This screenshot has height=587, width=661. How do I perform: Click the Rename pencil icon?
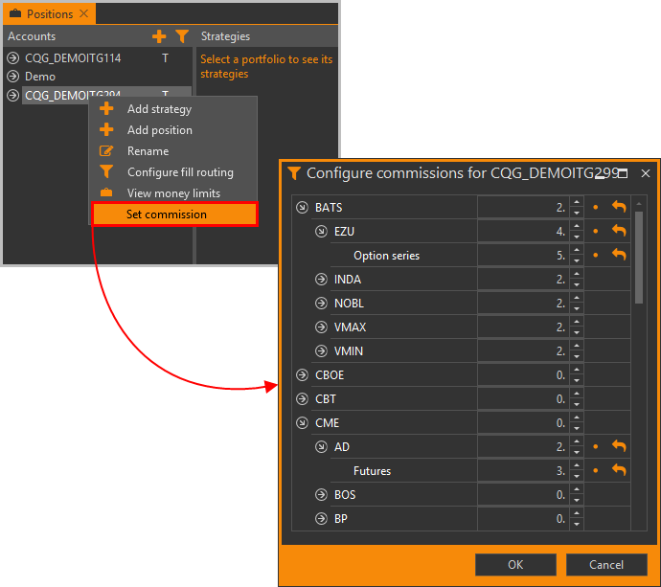[106, 151]
